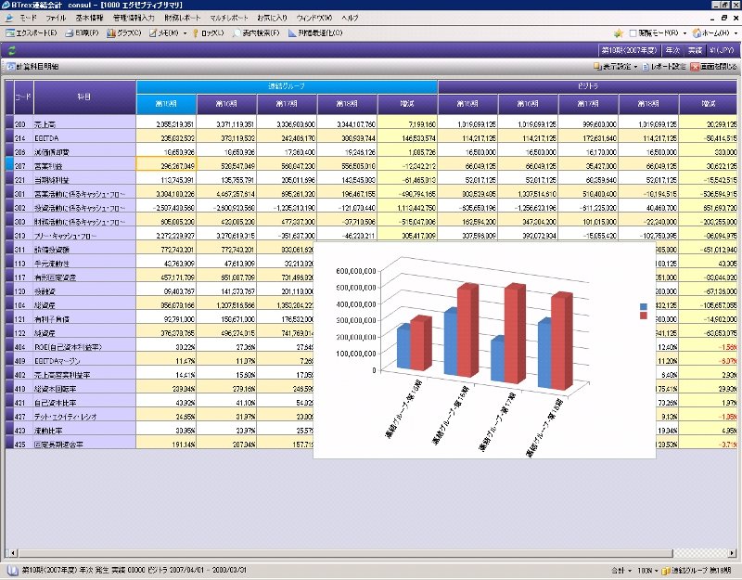This screenshot has width=742, height=580.
Task: Click the 第19期(2007年度) period button
Action: pyautogui.click(x=629, y=50)
